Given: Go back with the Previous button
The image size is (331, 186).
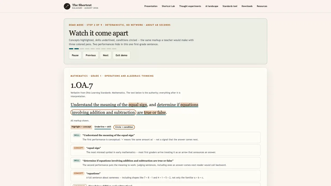Looking at the screenshot, I should point(91,55).
